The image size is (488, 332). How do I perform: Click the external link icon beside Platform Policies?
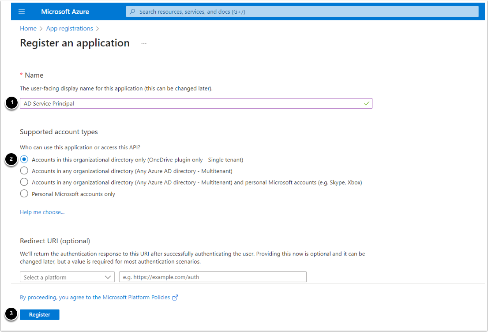(x=175, y=298)
